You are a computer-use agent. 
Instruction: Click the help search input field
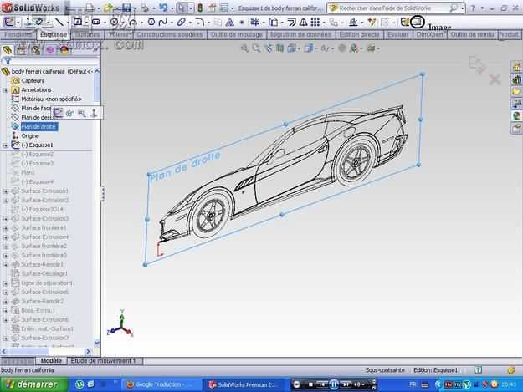pyautogui.click(x=393, y=8)
